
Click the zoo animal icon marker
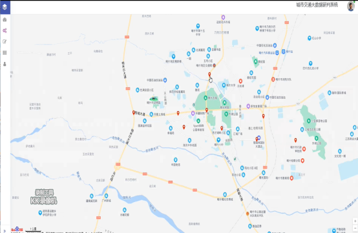tap(154, 99)
